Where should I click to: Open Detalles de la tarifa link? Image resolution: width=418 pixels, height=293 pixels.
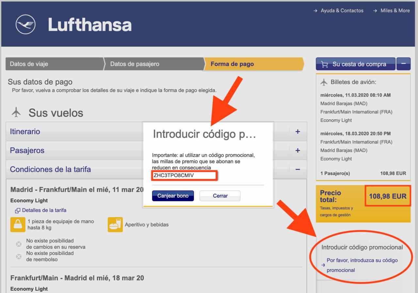(x=44, y=210)
